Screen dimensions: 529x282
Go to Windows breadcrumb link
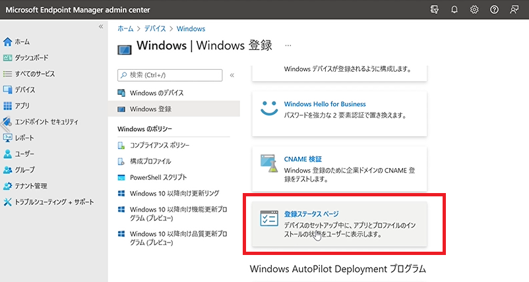pos(191,28)
